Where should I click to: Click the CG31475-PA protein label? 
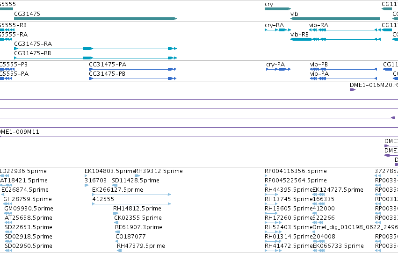click(108, 65)
